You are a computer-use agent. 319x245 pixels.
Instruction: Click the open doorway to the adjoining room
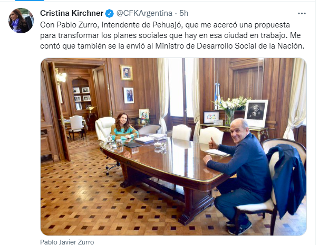(79, 110)
